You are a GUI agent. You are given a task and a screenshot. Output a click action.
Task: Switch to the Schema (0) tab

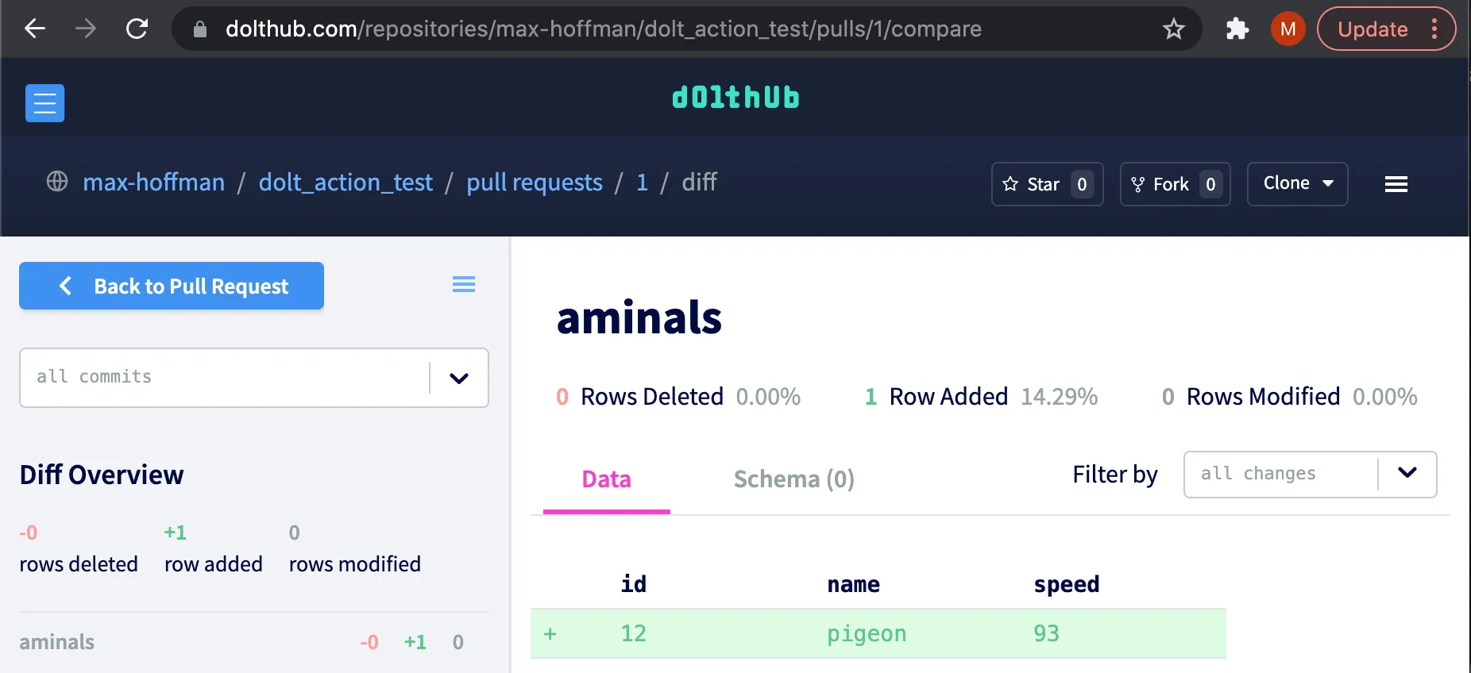[x=793, y=479]
